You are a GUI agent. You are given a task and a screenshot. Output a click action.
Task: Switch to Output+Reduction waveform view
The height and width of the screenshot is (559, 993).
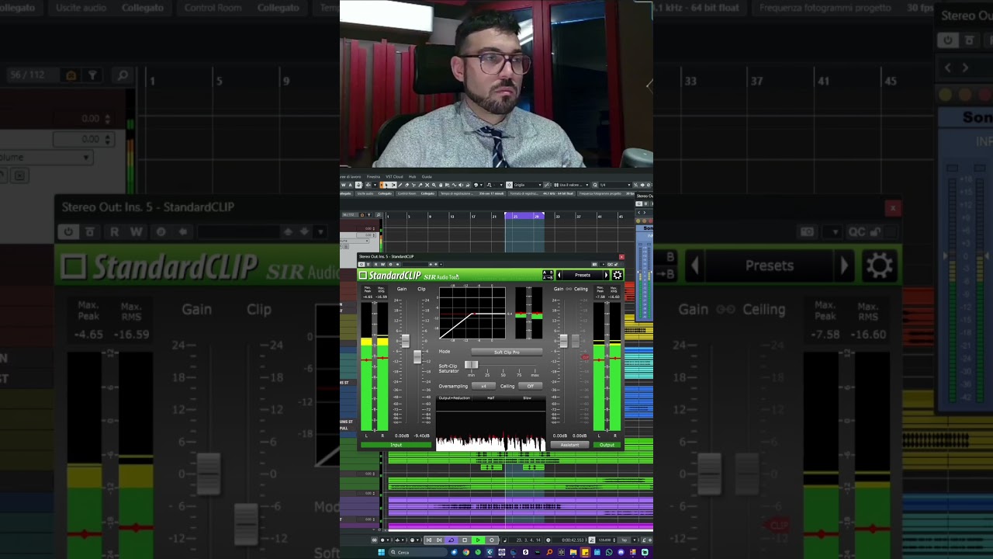(x=455, y=398)
